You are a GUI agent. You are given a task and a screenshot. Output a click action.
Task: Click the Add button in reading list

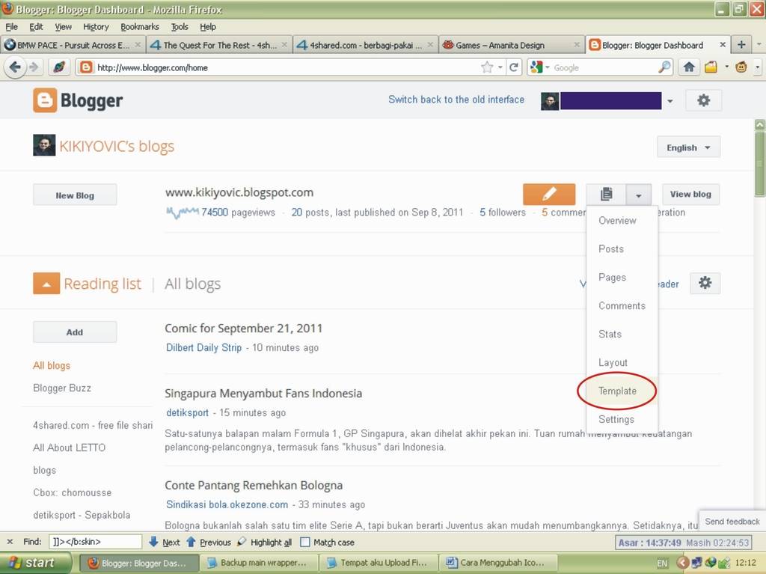75,332
